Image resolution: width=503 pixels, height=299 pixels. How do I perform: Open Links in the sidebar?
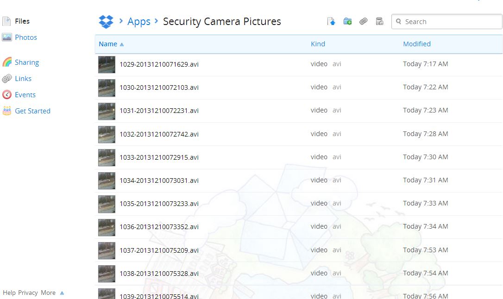pos(22,78)
